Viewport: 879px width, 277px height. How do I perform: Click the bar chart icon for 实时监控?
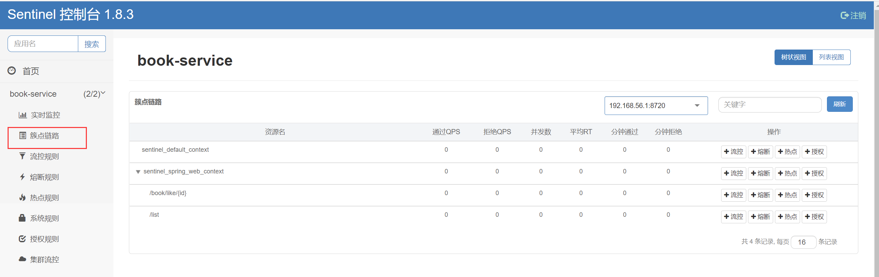[23, 115]
